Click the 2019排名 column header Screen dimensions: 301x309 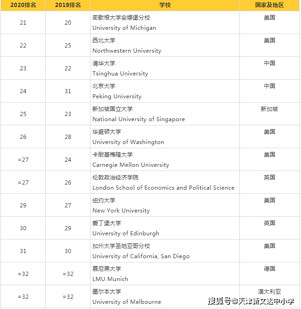pos(68,5)
